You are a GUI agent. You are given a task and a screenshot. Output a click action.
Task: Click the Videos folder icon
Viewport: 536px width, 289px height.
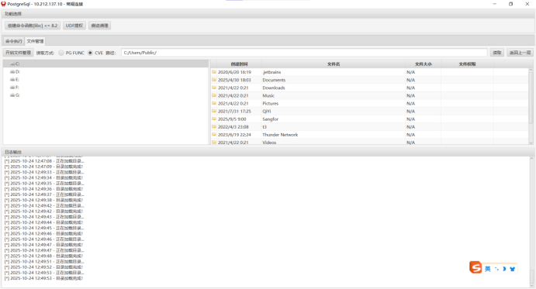pyautogui.click(x=214, y=143)
